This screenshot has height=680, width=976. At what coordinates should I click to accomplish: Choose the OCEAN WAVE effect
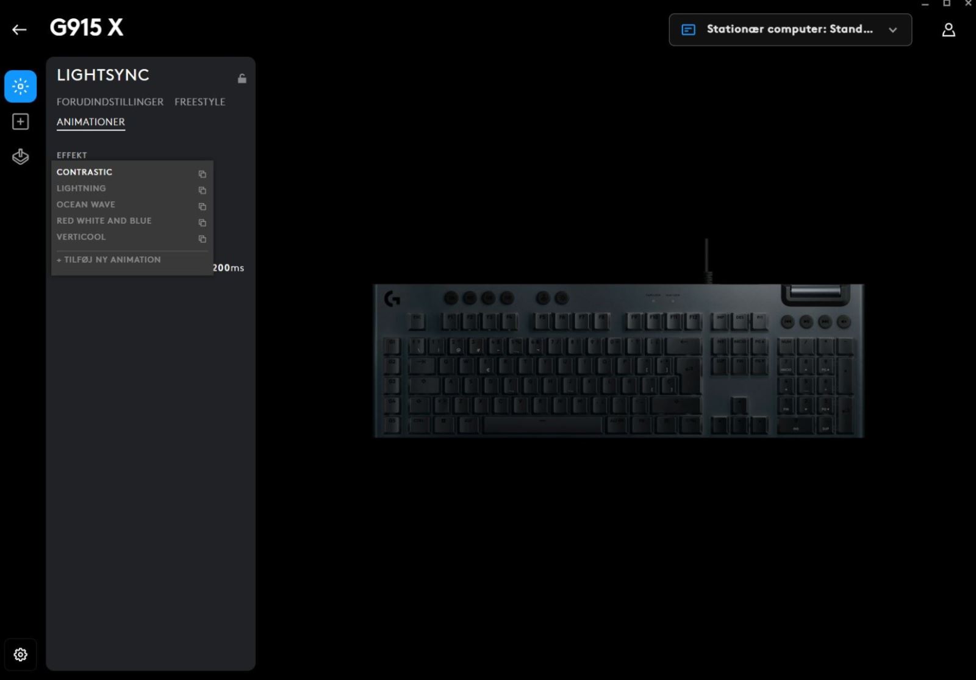85,204
